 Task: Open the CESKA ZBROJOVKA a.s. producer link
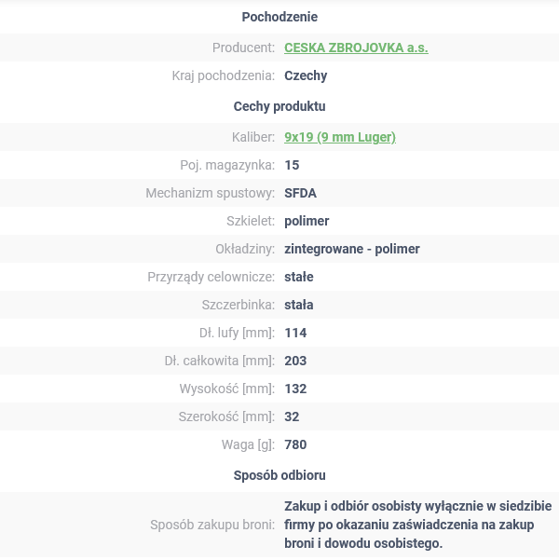point(356,48)
